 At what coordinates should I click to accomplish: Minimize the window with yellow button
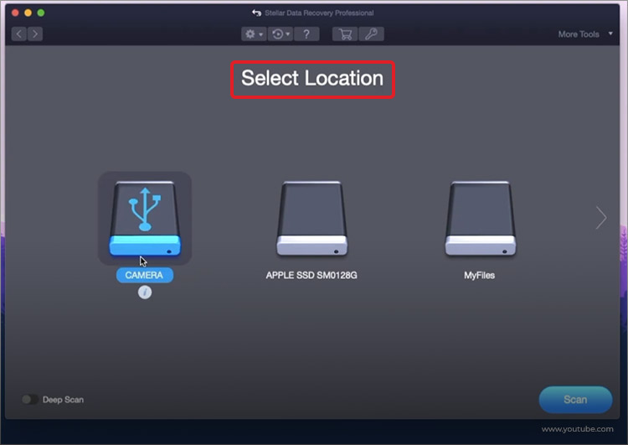point(28,13)
